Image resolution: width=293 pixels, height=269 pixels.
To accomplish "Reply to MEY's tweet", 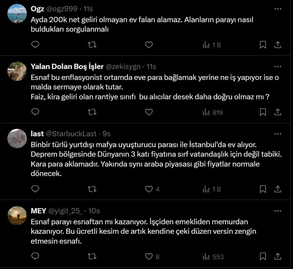I will [x=35, y=256].
